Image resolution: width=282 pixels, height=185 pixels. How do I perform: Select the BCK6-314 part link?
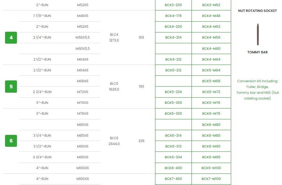point(173,136)
